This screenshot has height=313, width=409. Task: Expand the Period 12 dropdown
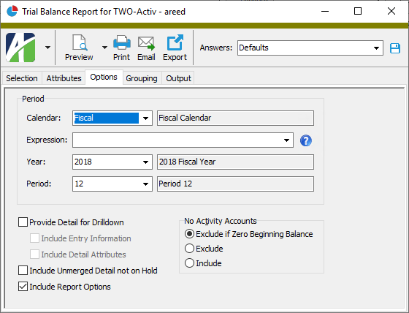coord(146,184)
